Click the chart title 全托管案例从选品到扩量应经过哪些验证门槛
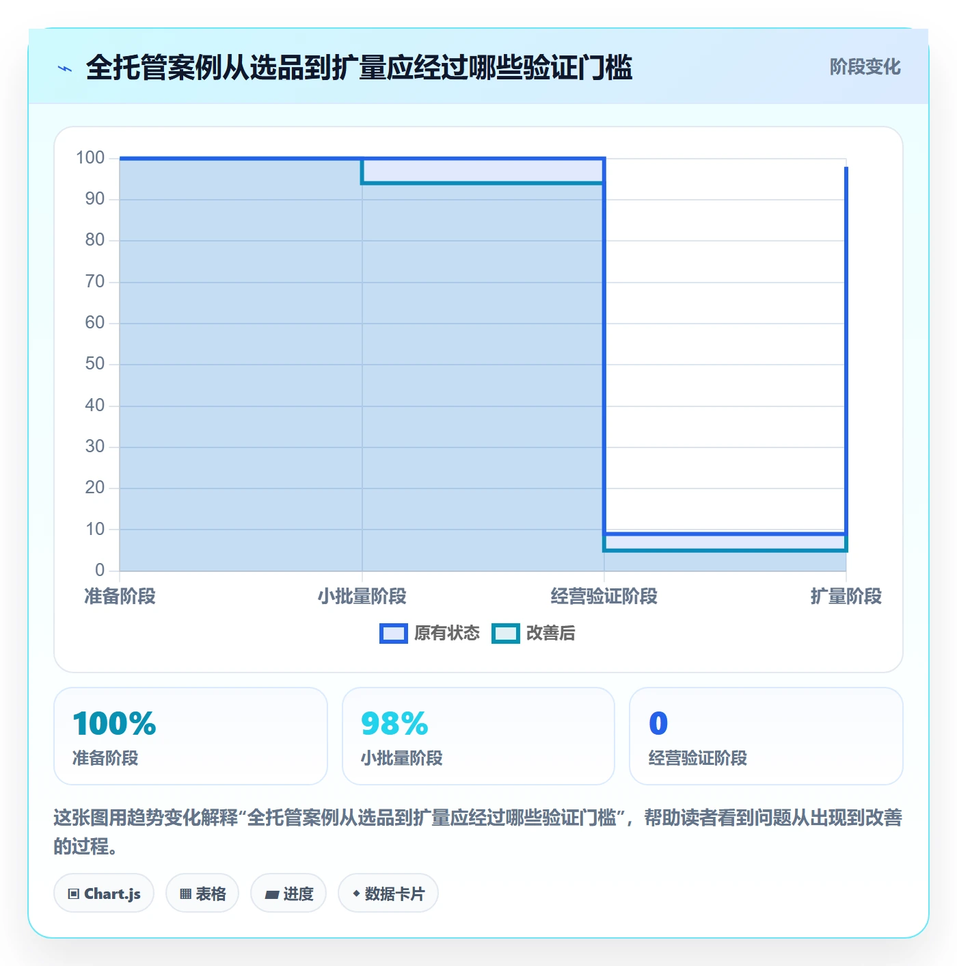This screenshot has width=957, height=966. (x=359, y=68)
